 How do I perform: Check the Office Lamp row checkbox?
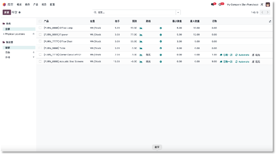coord(40,28)
